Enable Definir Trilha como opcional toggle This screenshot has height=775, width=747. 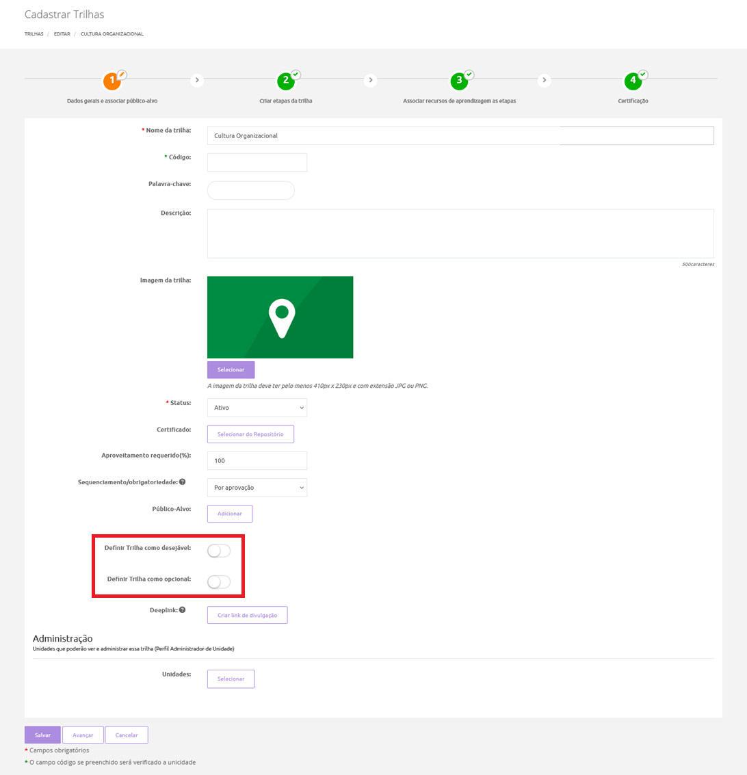[x=219, y=581]
